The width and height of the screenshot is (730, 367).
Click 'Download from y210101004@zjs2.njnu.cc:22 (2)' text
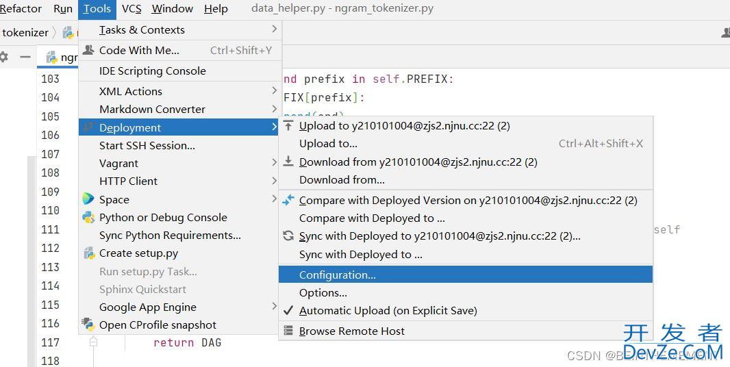[418, 162]
